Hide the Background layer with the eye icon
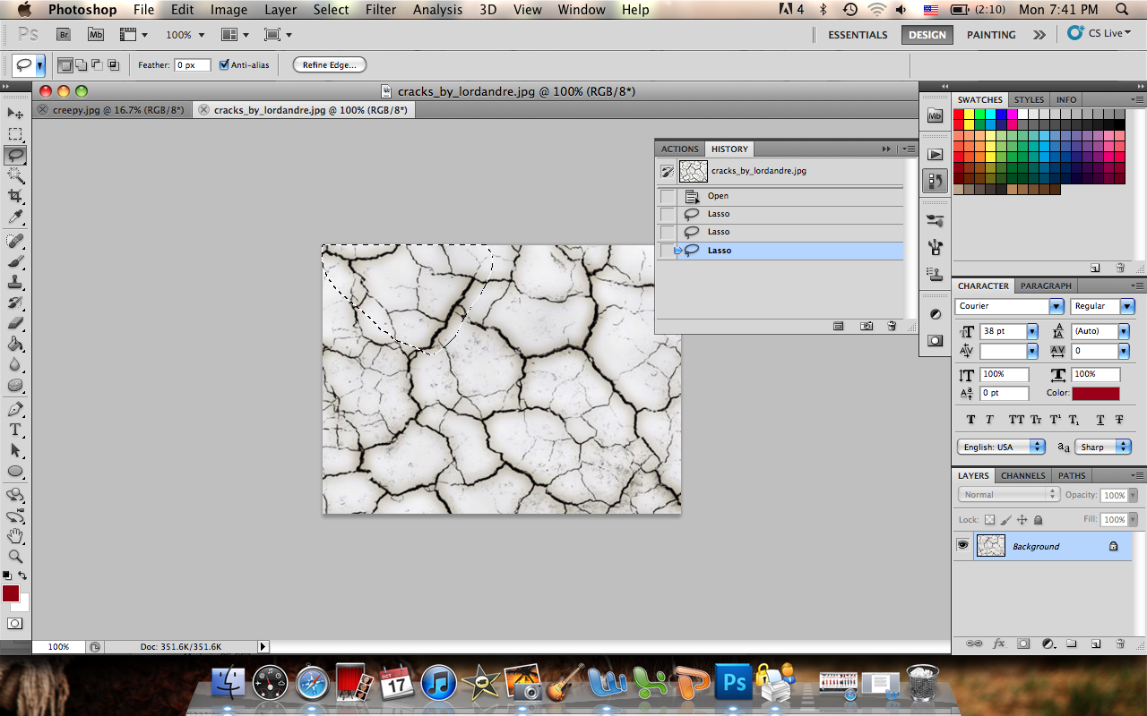This screenshot has width=1147, height=716. tap(962, 546)
